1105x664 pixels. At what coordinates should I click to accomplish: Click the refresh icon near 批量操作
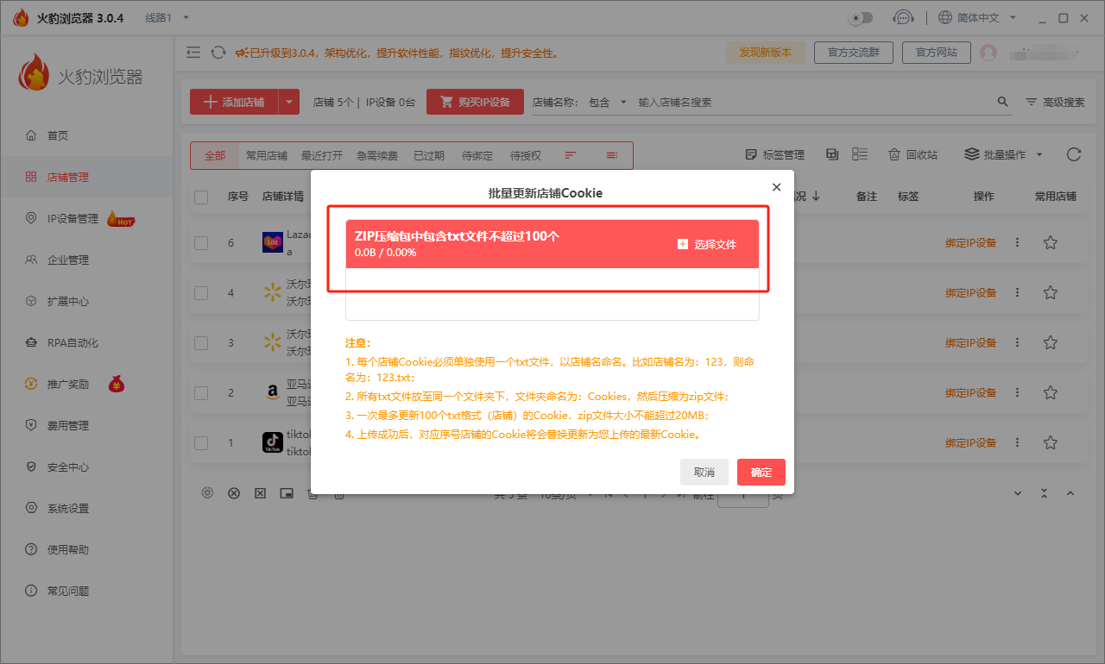1073,155
